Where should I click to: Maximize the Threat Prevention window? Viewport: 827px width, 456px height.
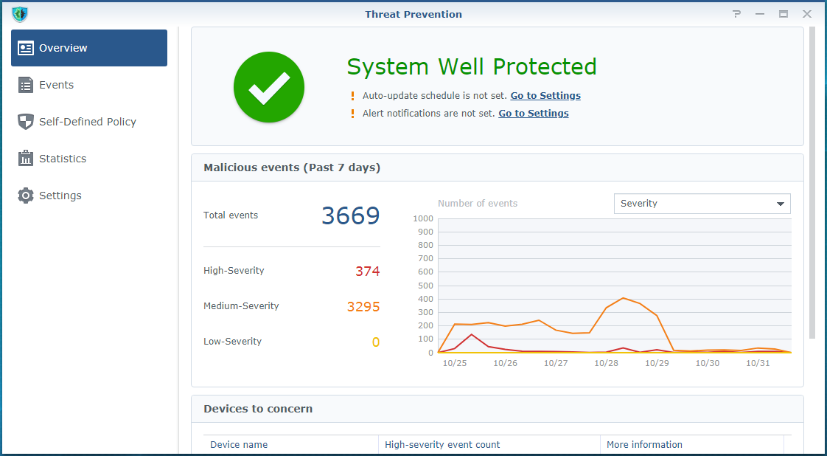[784, 14]
